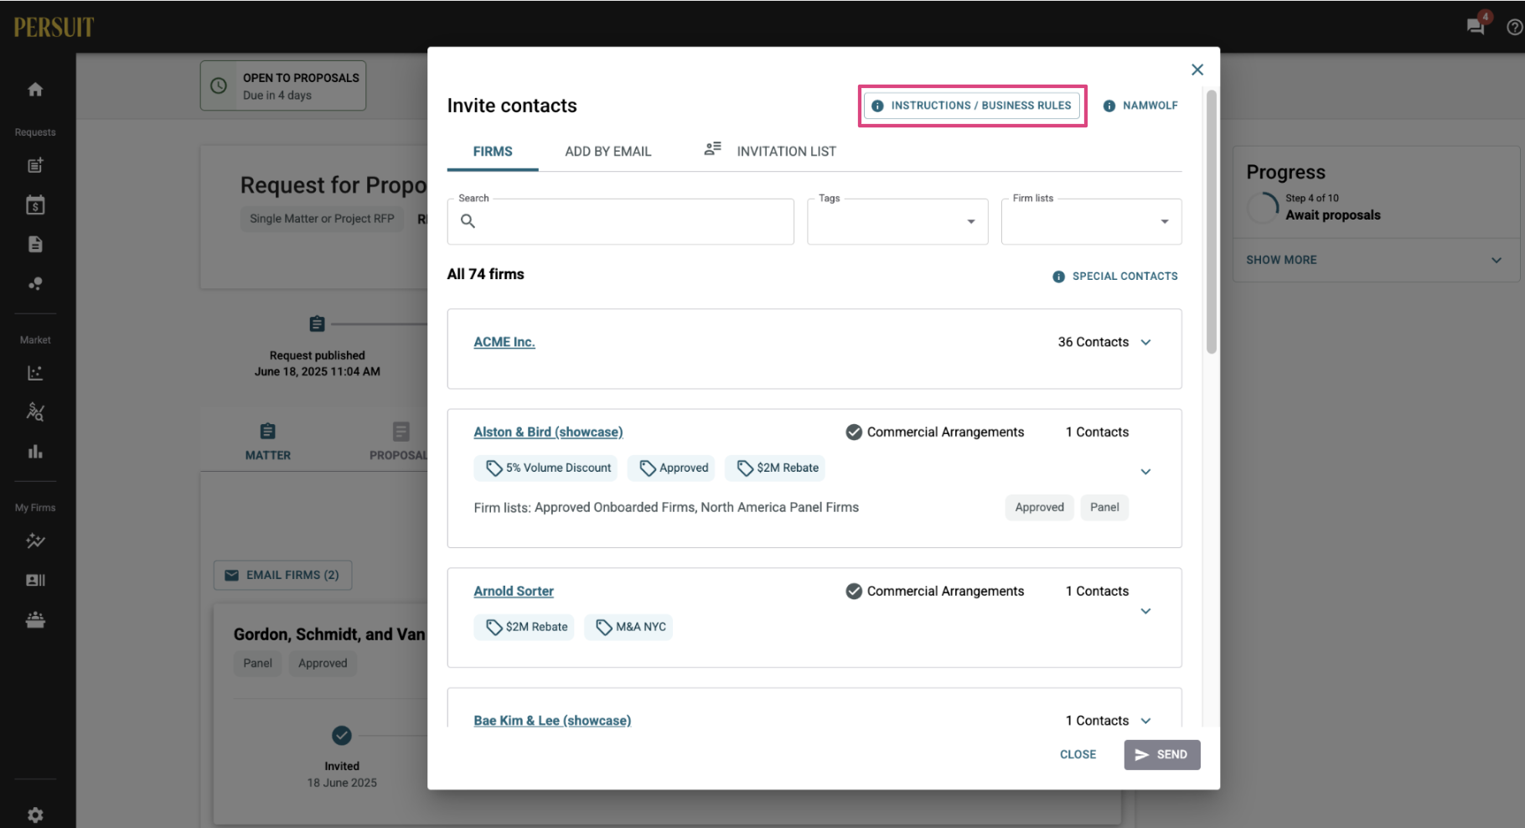The width and height of the screenshot is (1525, 828).
Task: Expand Bae Kim & Lee contacts chevron
Action: tap(1146, 721)
